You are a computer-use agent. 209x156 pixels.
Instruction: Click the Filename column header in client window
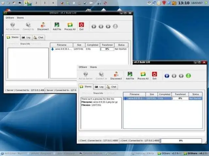[x=134, y=94]
